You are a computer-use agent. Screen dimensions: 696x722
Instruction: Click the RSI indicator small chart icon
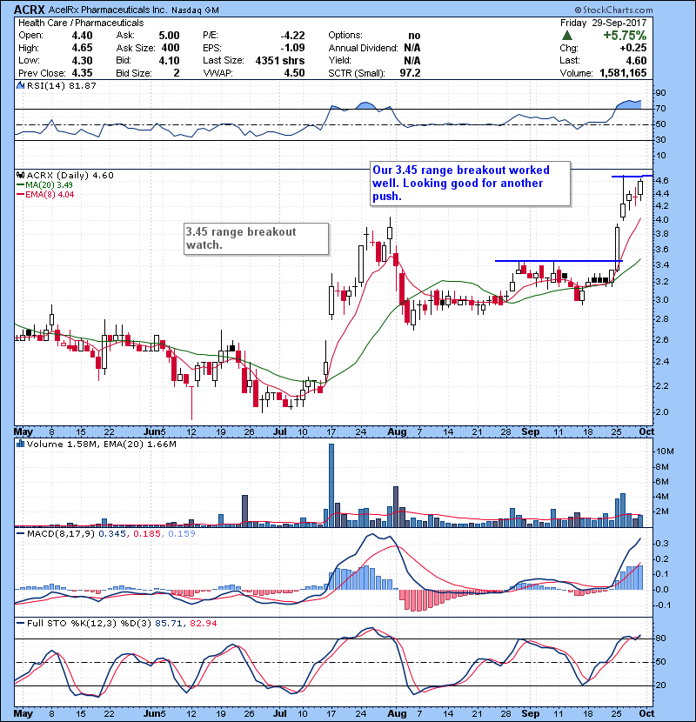(x=20, y=85)
